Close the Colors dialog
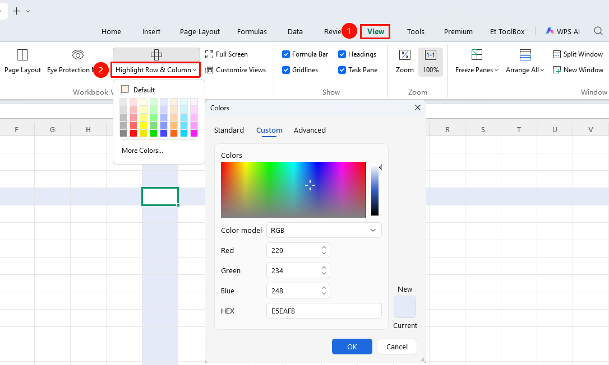This screenshot has width=609, height=365. (418, 107)
